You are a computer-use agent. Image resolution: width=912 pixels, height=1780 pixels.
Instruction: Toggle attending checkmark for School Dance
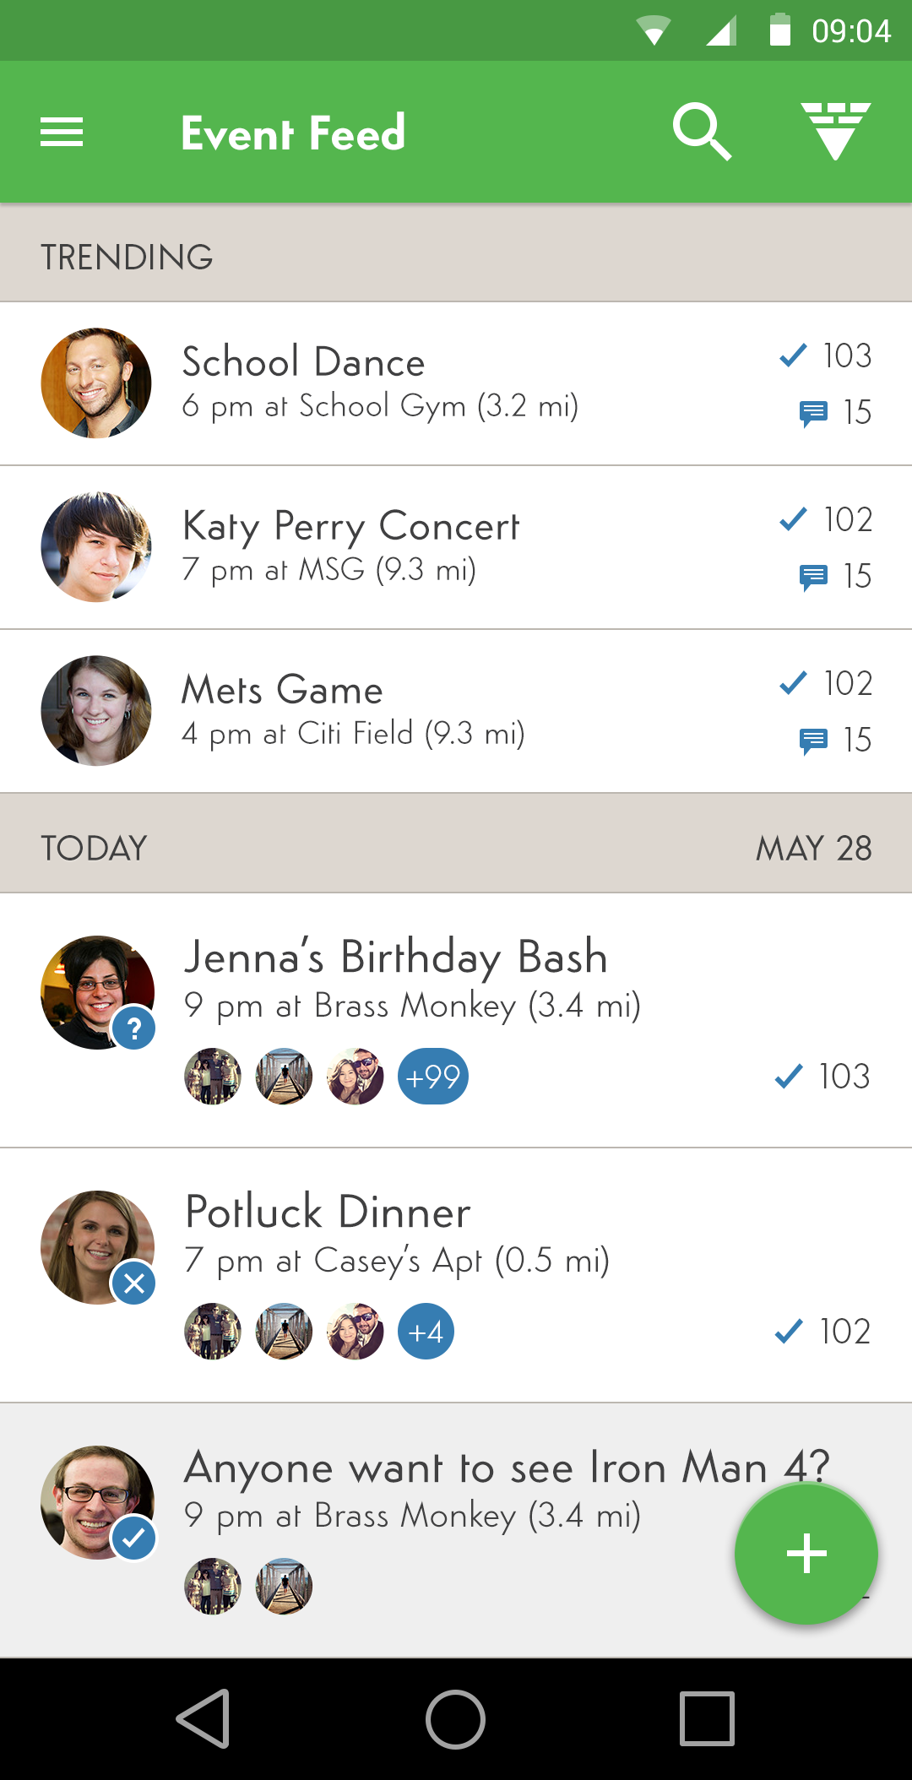[x=794, y=355]
